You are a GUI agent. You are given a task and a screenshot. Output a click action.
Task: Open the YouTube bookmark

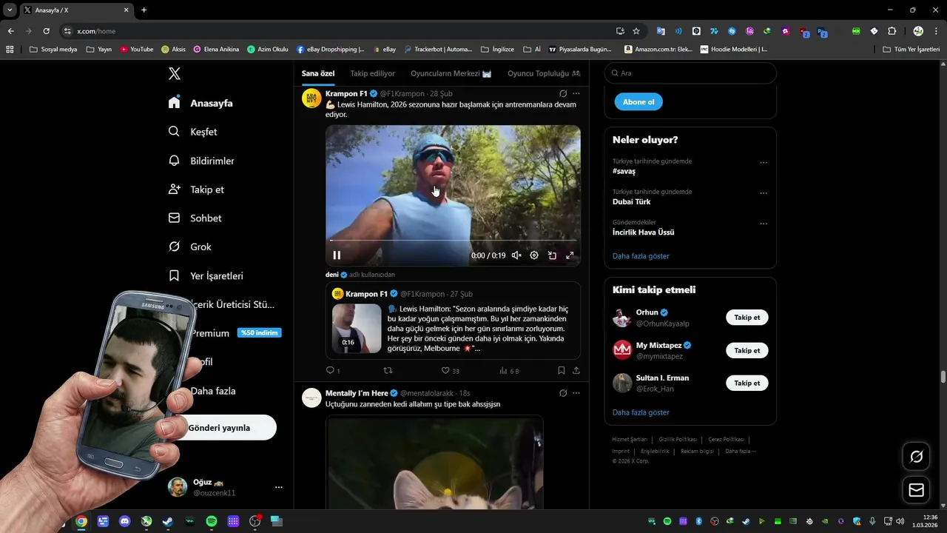[137, 50]
